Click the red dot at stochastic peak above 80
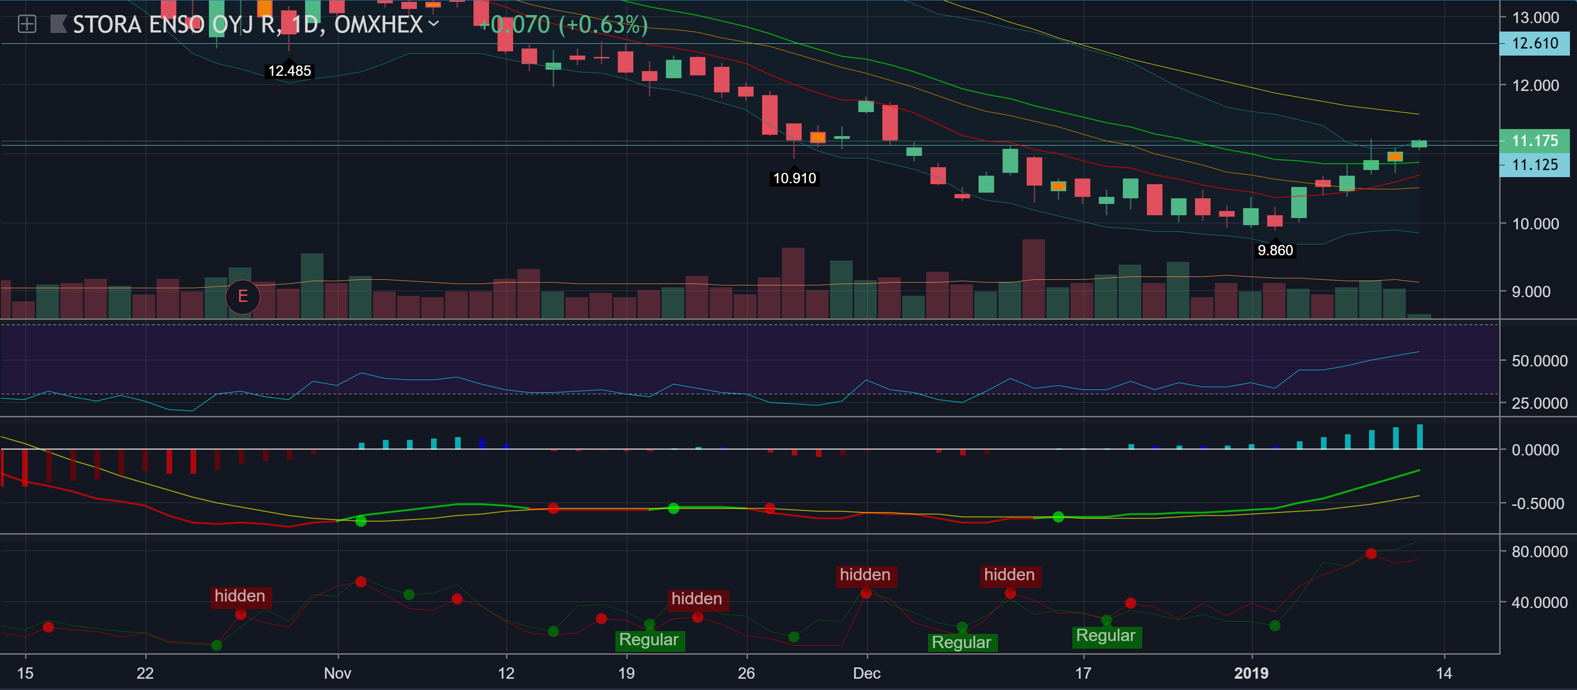The height and width of the screenshot is (690, 1577). (1371, 554)
